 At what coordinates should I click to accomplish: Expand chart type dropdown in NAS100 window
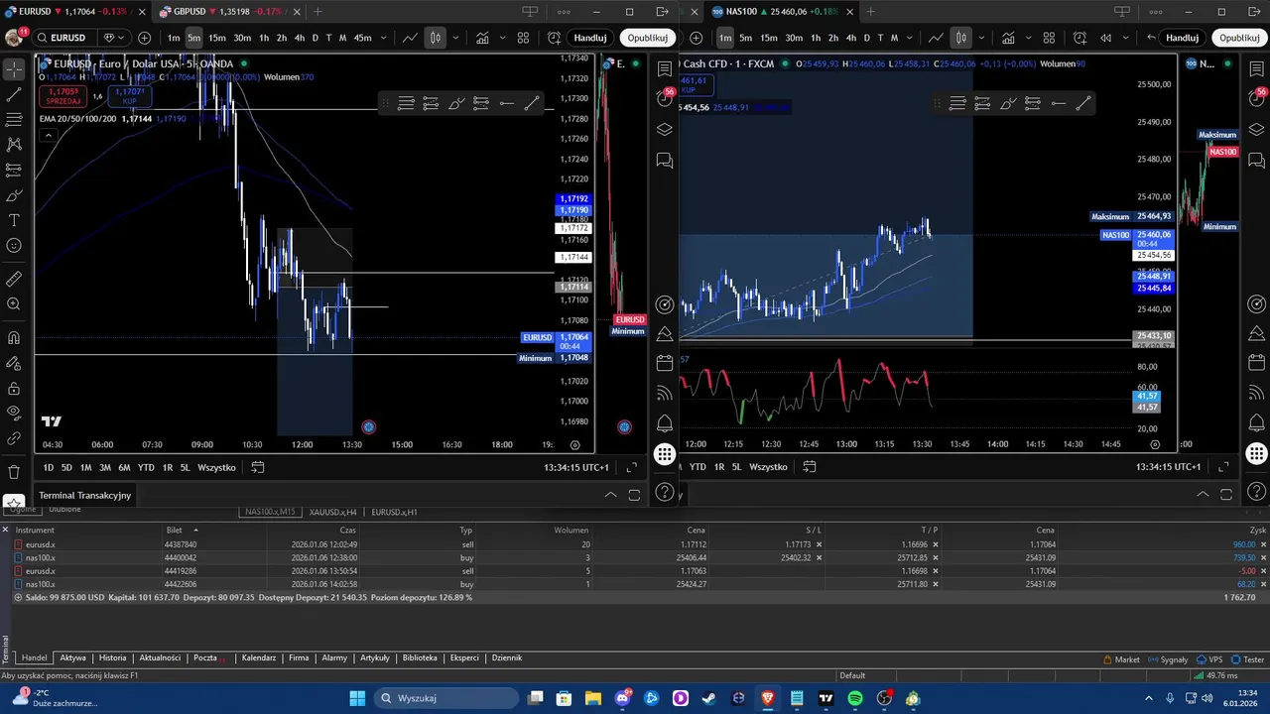click(981, 38)
